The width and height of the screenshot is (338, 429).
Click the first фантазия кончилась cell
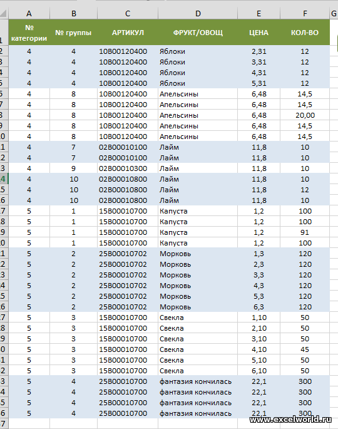198,381
